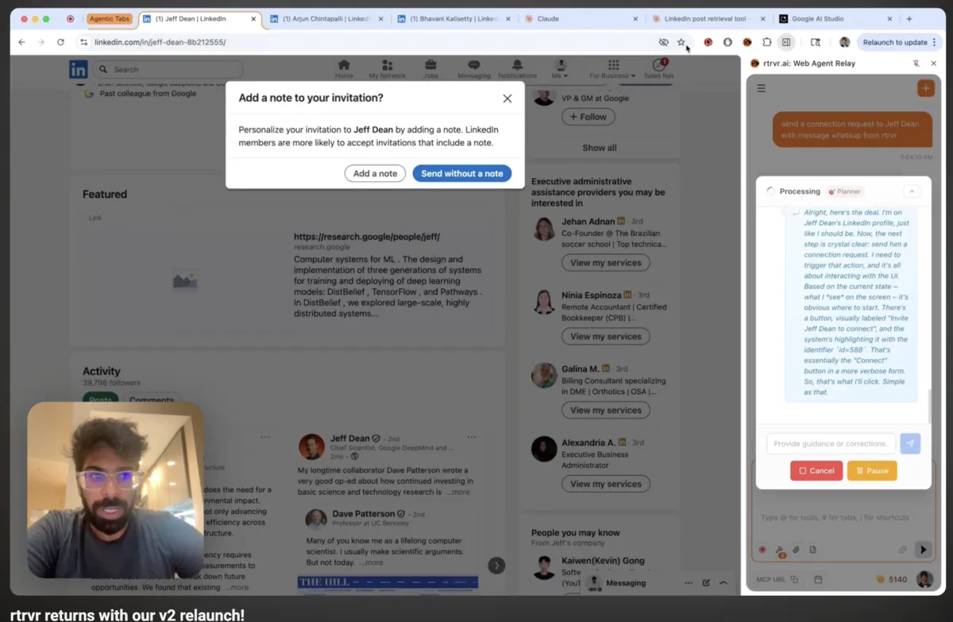
Task: Go to next activity post arrow
Action: pos(496,566)
